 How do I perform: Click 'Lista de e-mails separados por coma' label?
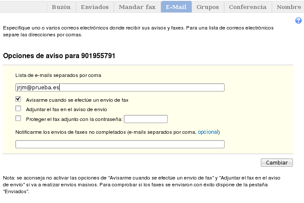pyautogui.click(x=58, y=75)
